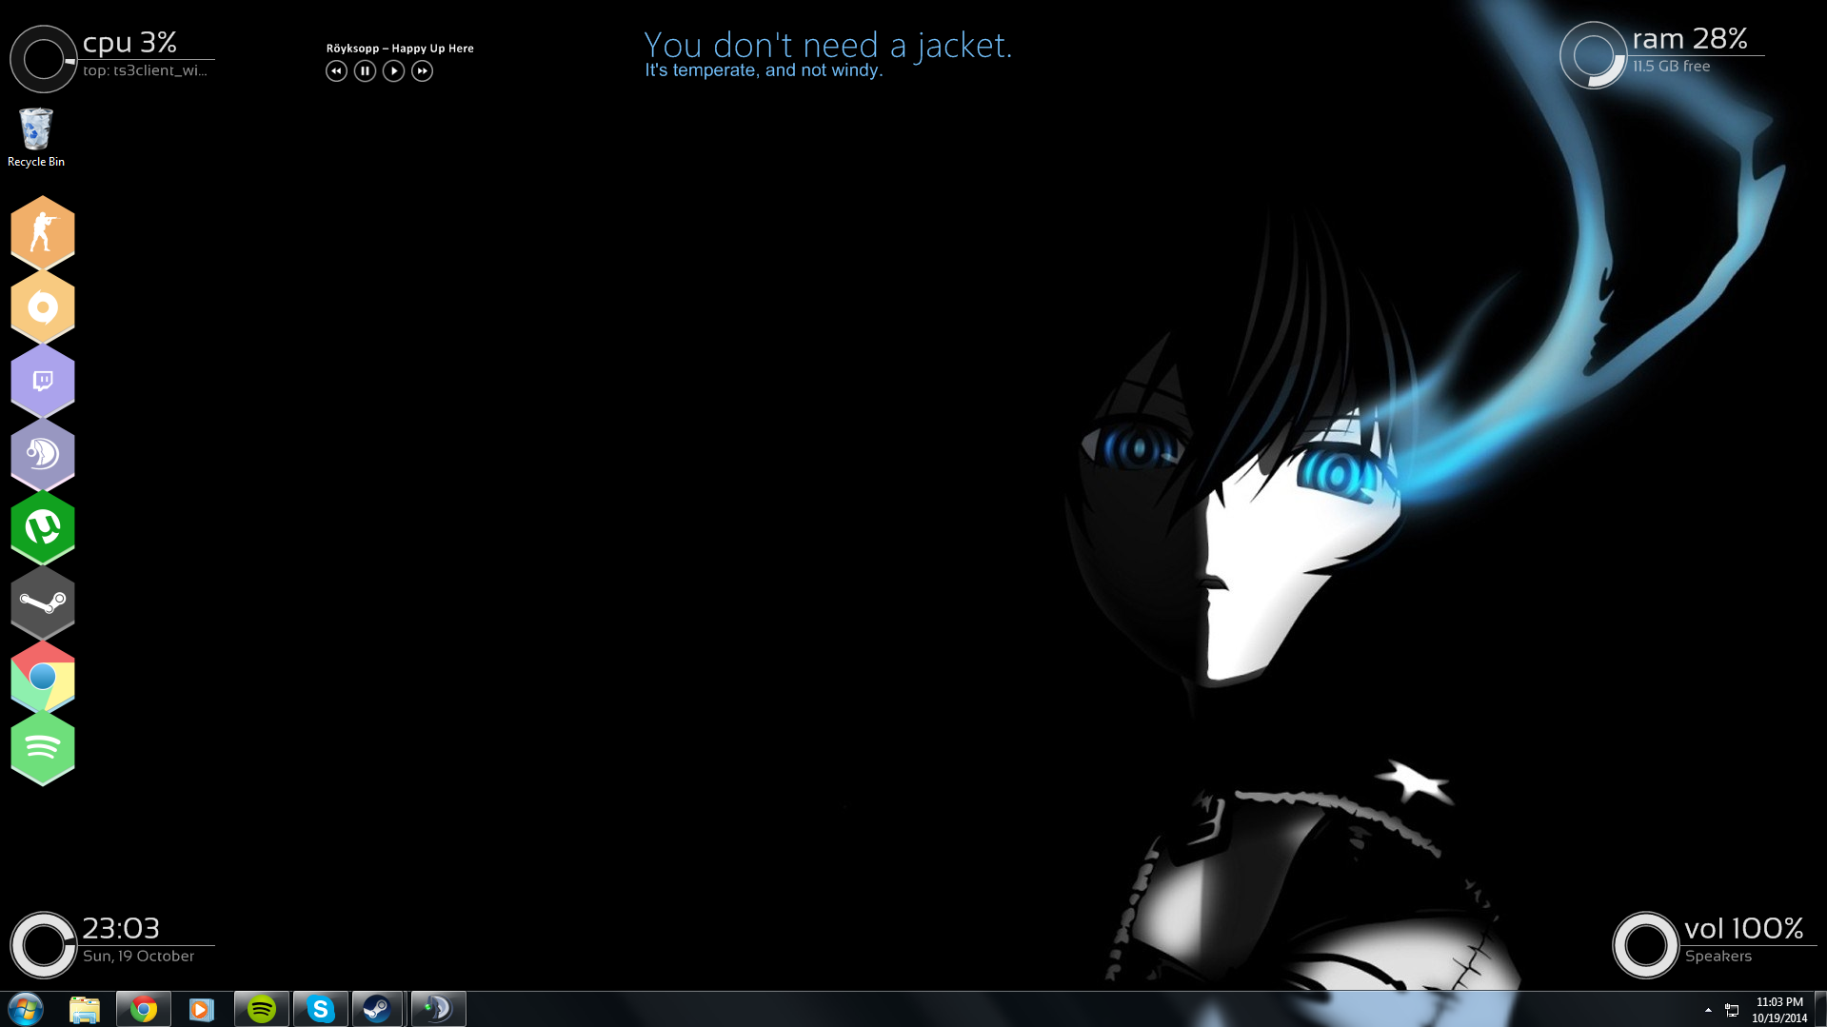Open Origin from the hexagon launcher
The width and height of the screenshot is (1827, 1027).
(x=43, y=306)
